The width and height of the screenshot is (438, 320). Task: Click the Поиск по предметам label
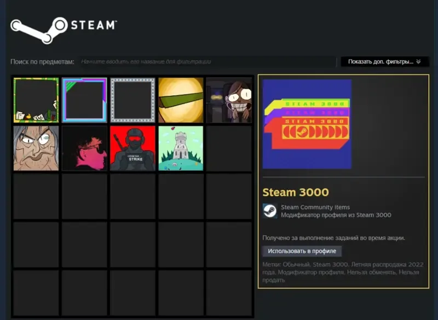42,62
